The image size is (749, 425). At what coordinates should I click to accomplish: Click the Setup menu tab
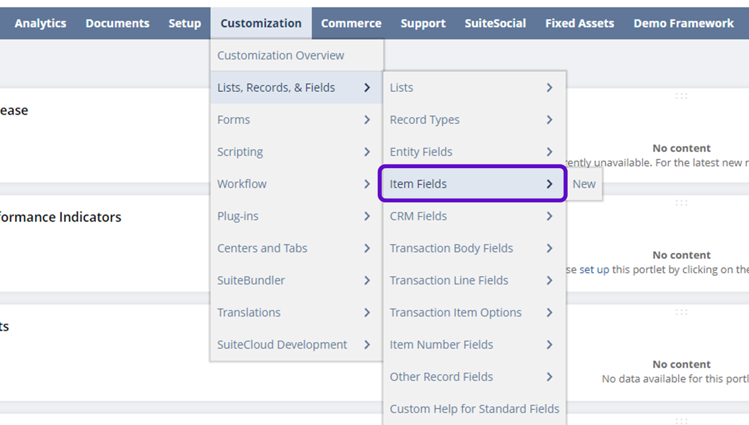(x=185, y=23)
